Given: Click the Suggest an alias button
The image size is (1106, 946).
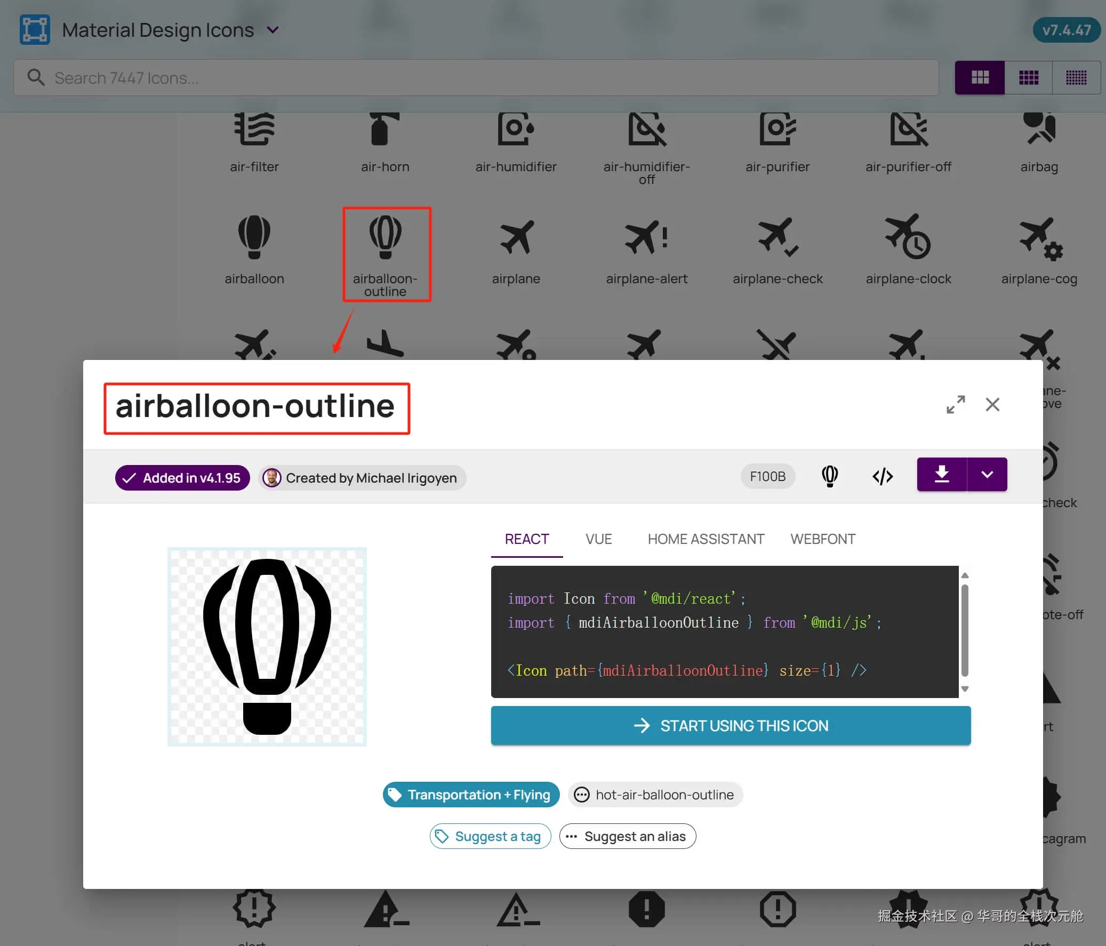Looking at the screenshot, I should [627, 836].
